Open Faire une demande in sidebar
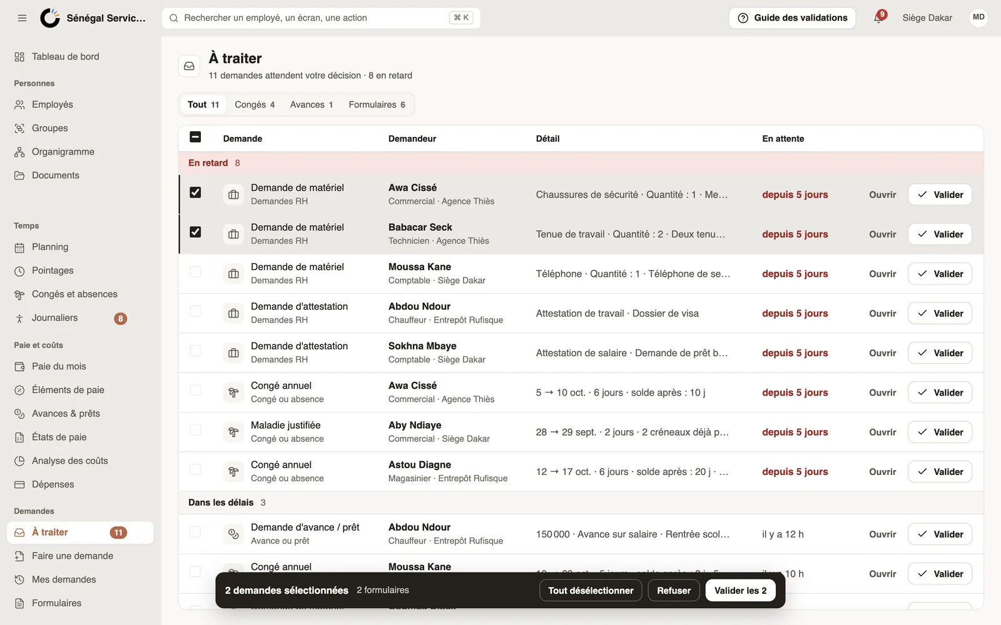Viewport: 1001px width, 625px height. 80,556
